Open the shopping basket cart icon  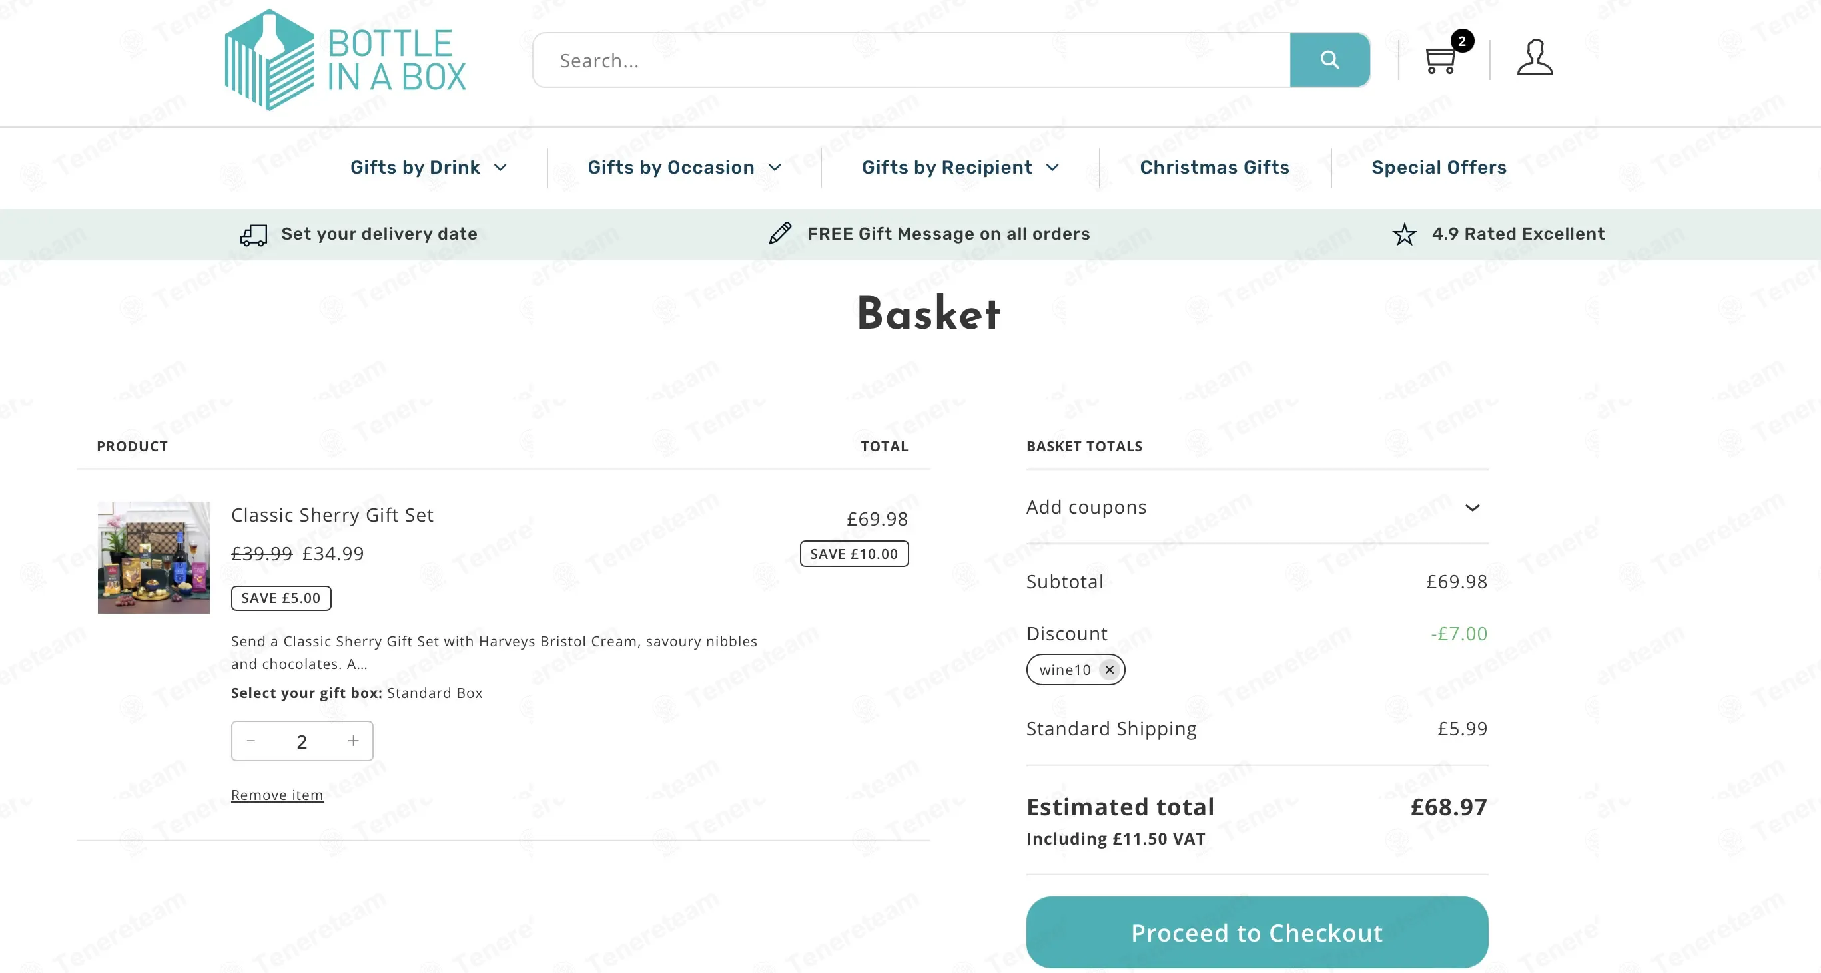pyautogui.click(x=1441, y=59)
